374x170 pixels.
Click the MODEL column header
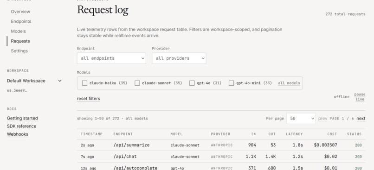click(x=176, y=134)
